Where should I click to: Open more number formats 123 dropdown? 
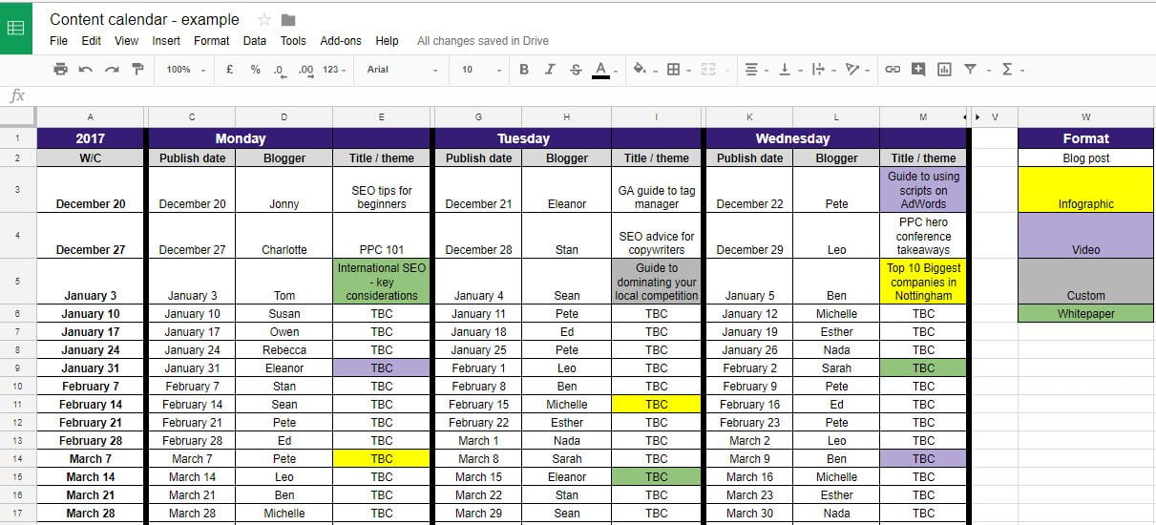(335, 69)
